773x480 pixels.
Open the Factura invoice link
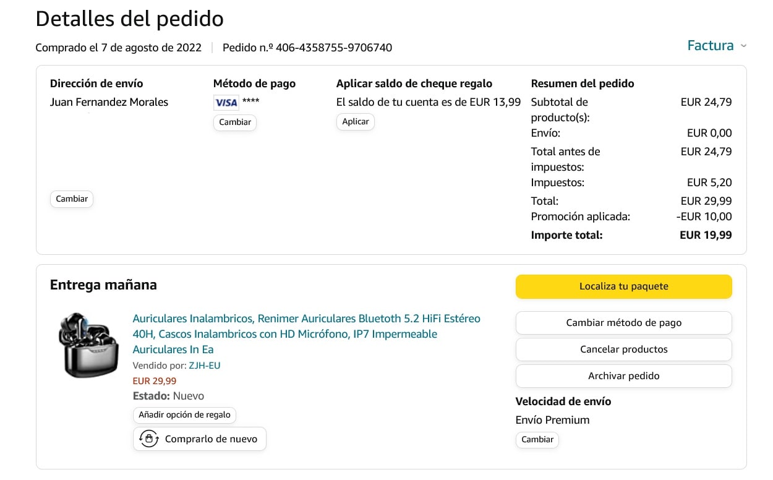(710, 46)
